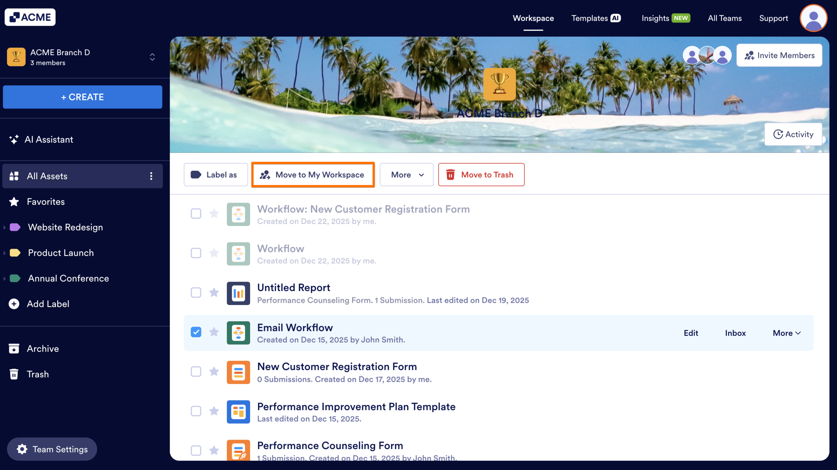Expand the ACME Branch D team switcher
837x470 pixels.
(x=152, y=57)
